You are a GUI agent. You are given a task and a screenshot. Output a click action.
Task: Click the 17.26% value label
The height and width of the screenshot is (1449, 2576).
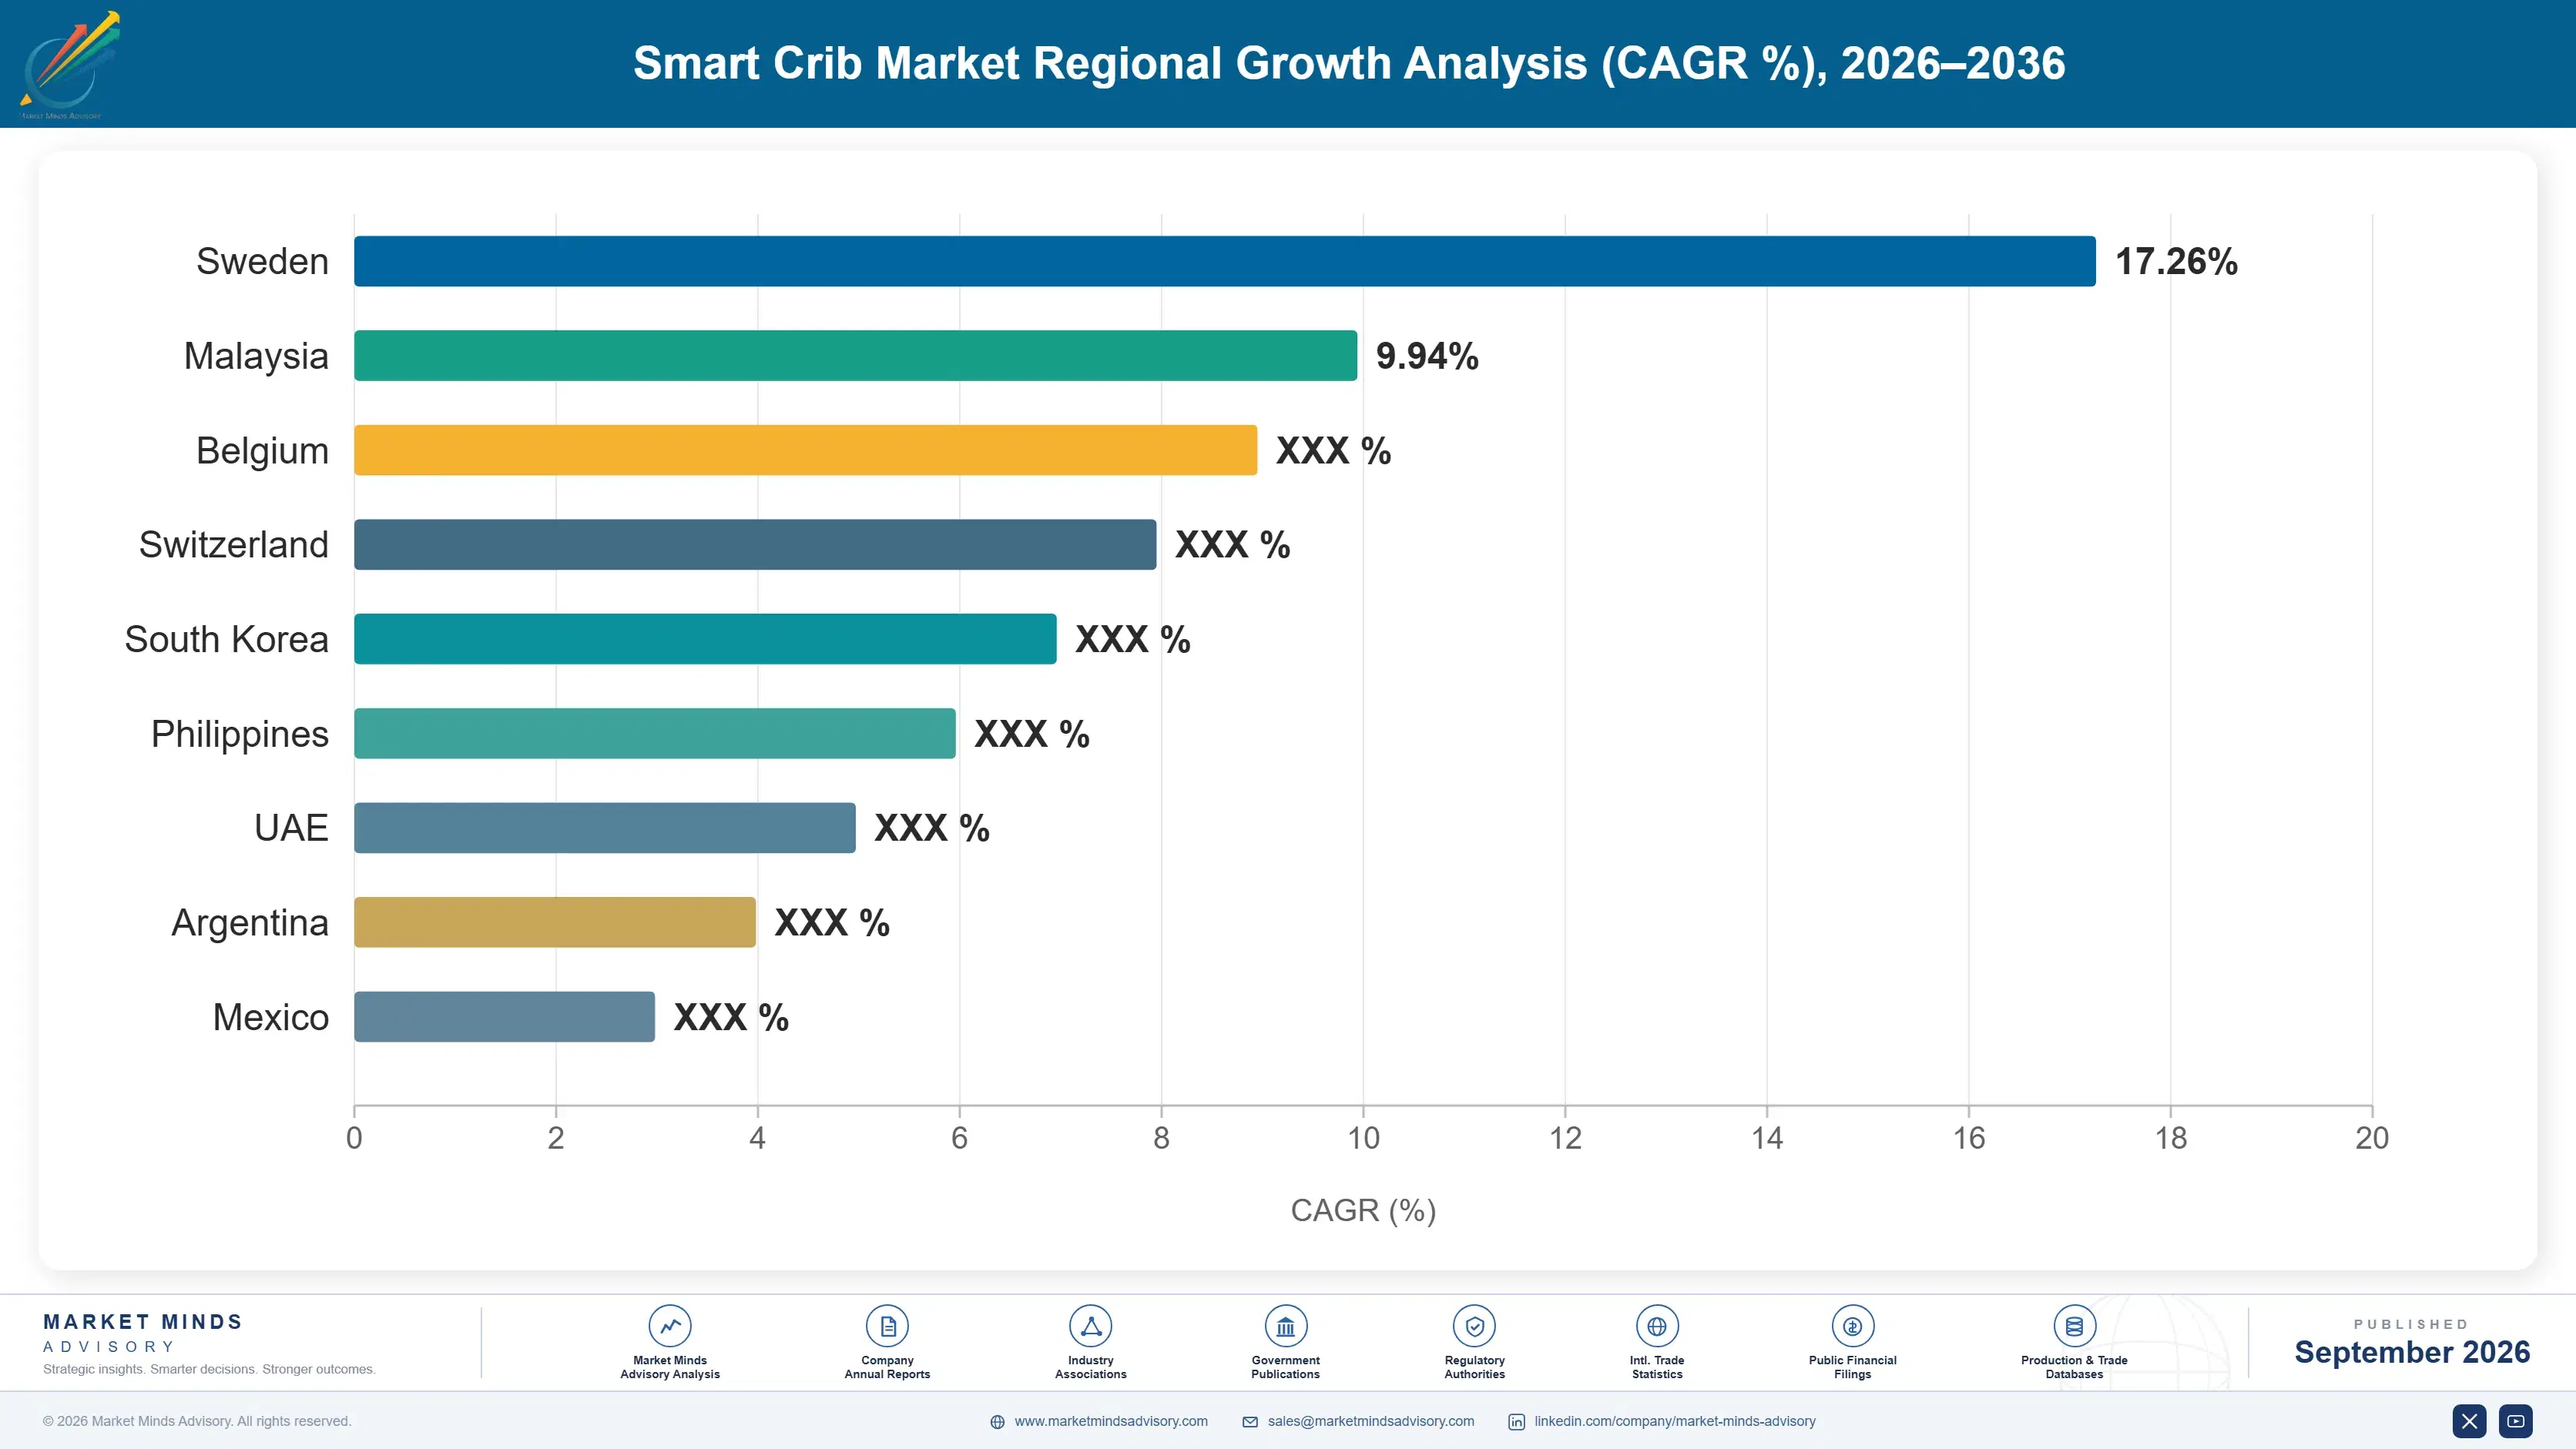(x=2176, y=262)
